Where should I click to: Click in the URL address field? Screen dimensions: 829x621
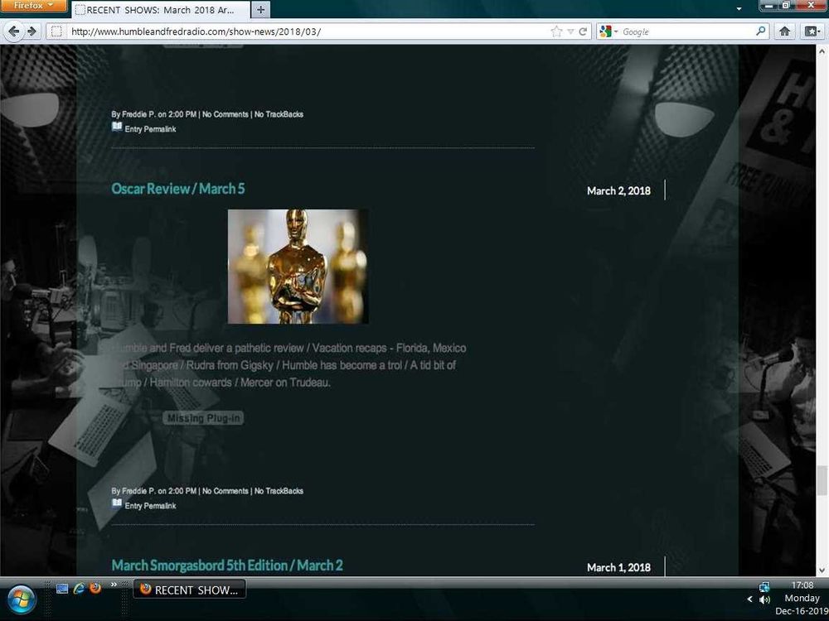(307, 31)
